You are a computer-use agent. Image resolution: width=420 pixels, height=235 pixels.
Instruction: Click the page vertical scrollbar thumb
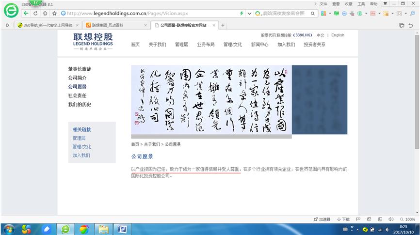417,92
